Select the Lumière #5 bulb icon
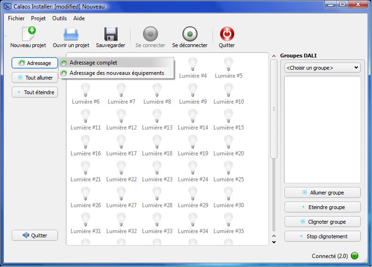This screenshot has width=372, height=267. tap(229, 65)
